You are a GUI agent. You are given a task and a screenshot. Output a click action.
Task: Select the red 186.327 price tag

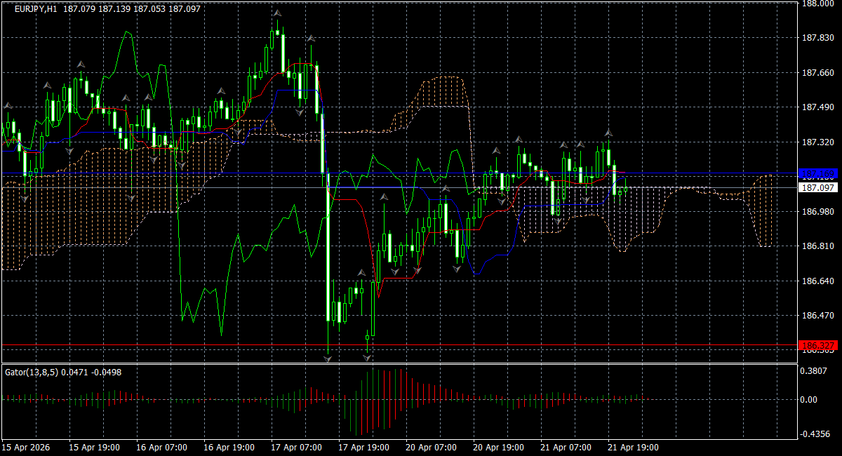[x=819, y=346]
